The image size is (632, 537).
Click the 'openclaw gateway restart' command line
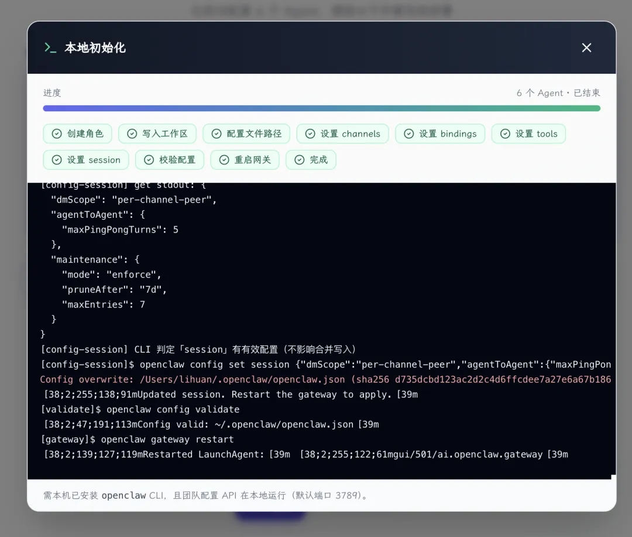pyautogui.click(x=138, y=439)
